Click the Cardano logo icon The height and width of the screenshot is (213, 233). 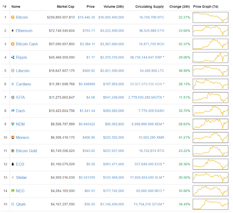[x=13, y=84]
